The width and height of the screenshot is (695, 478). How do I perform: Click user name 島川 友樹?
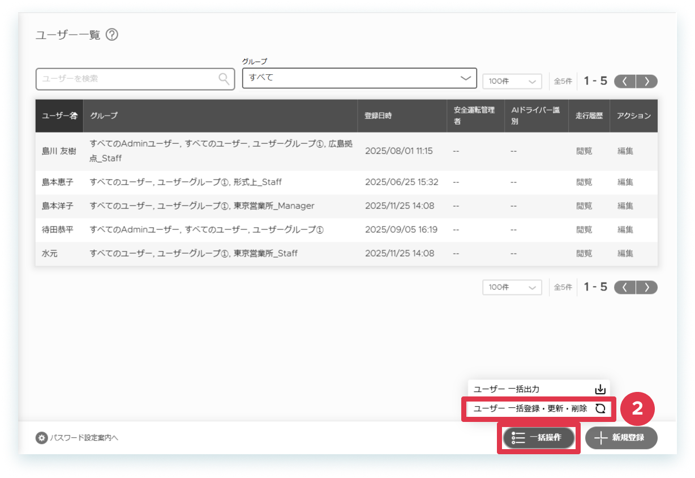(x=59, y=151)
